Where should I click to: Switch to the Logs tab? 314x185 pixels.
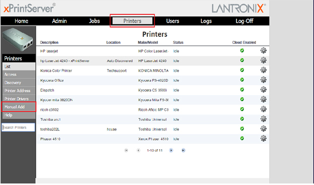click(206, 21)
